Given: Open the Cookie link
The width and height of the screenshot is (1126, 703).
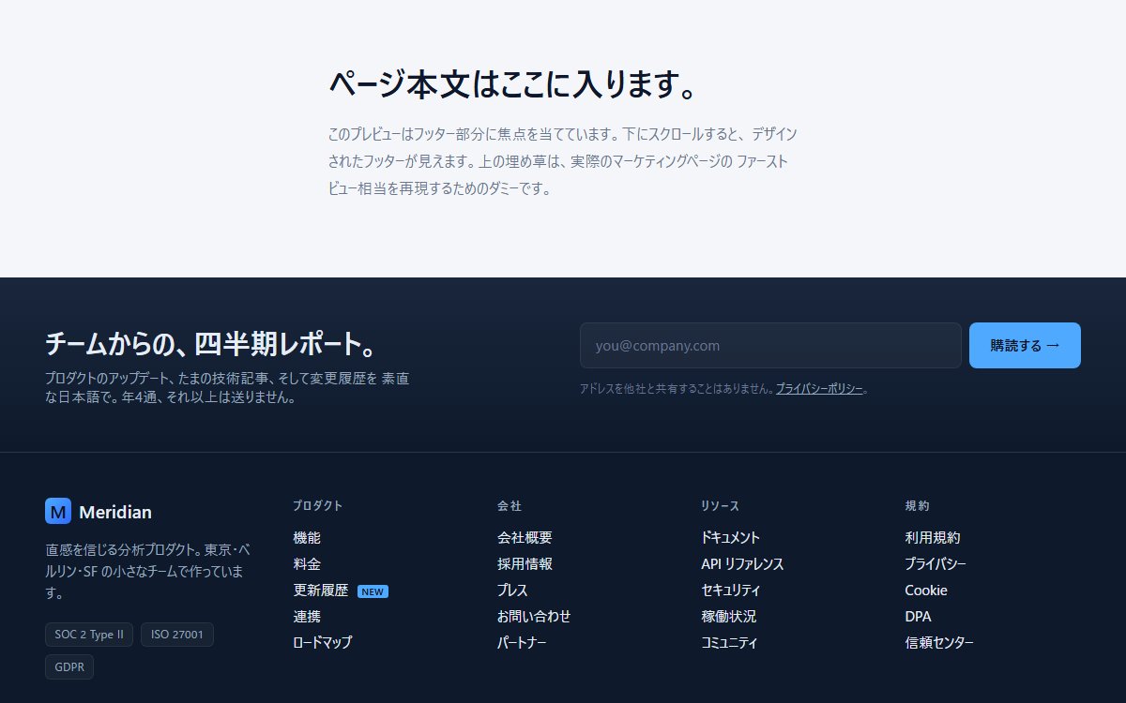Looking at the screenshot, I should (926, 591).
